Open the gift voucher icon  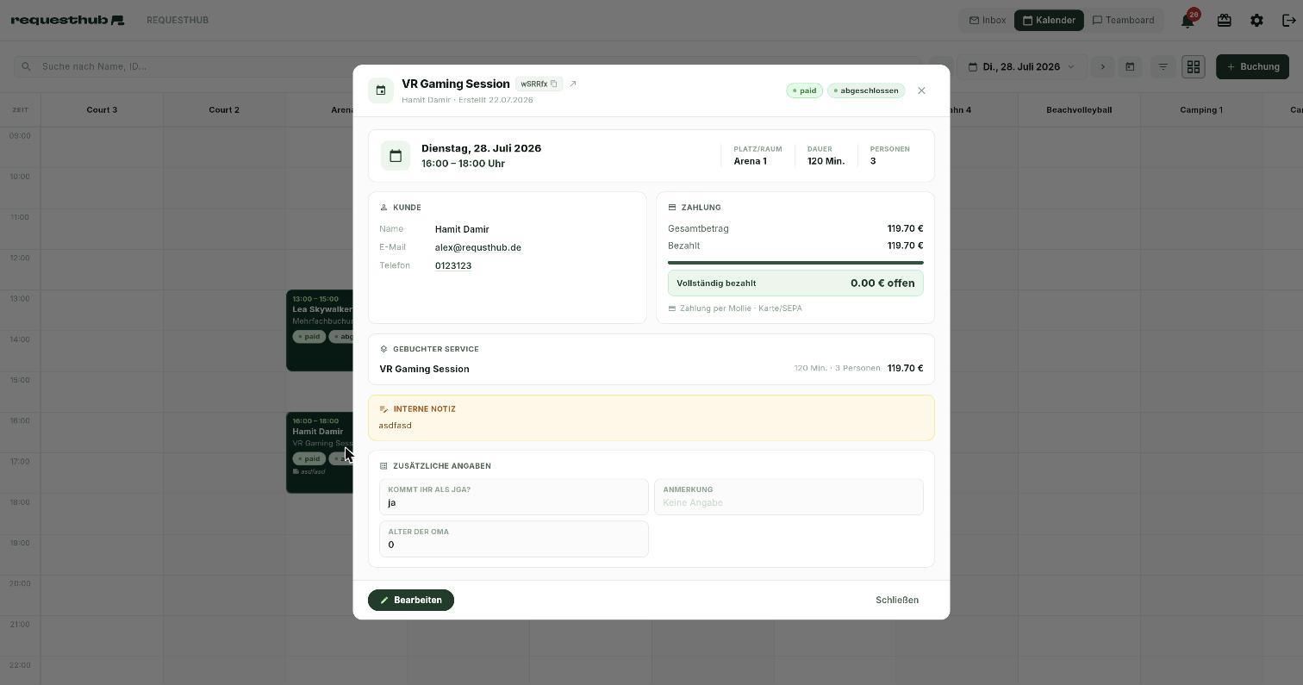tap(1224, 21)
